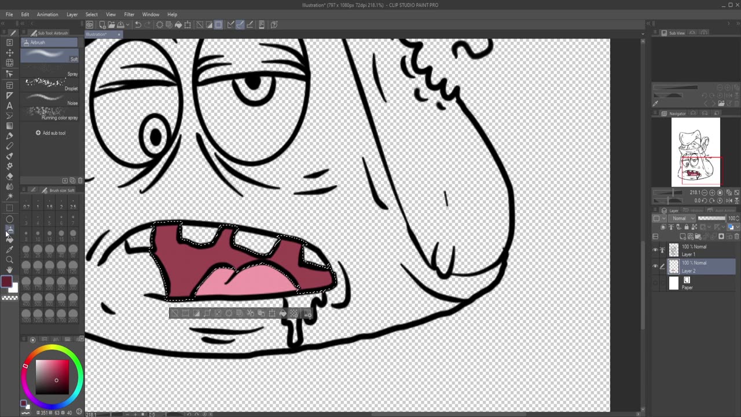Image resolution: width=741 pixels, height=417 pixels.
Task: Select the Airbrush tool group header
Action: pyautogui.click(x=49, y=42)
